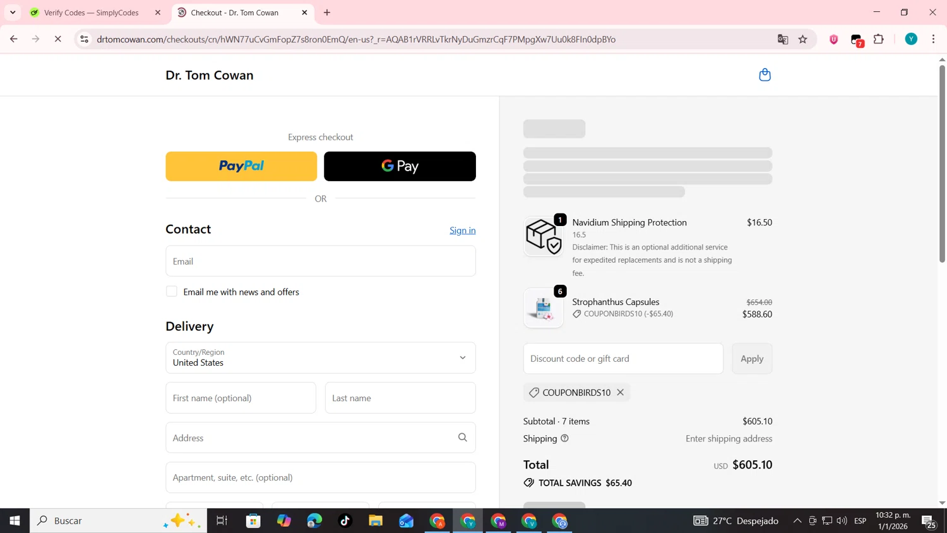The height and width of the screenshot is (533, 947).
Task: Open a new browser tab
Action: point(327,13)
